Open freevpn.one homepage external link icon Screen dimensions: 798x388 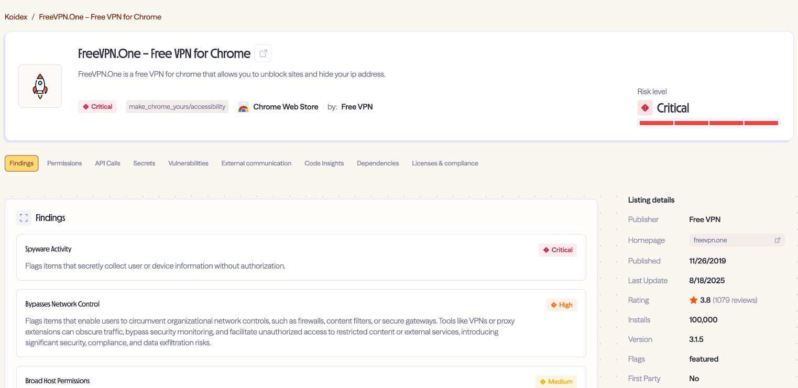778,240
